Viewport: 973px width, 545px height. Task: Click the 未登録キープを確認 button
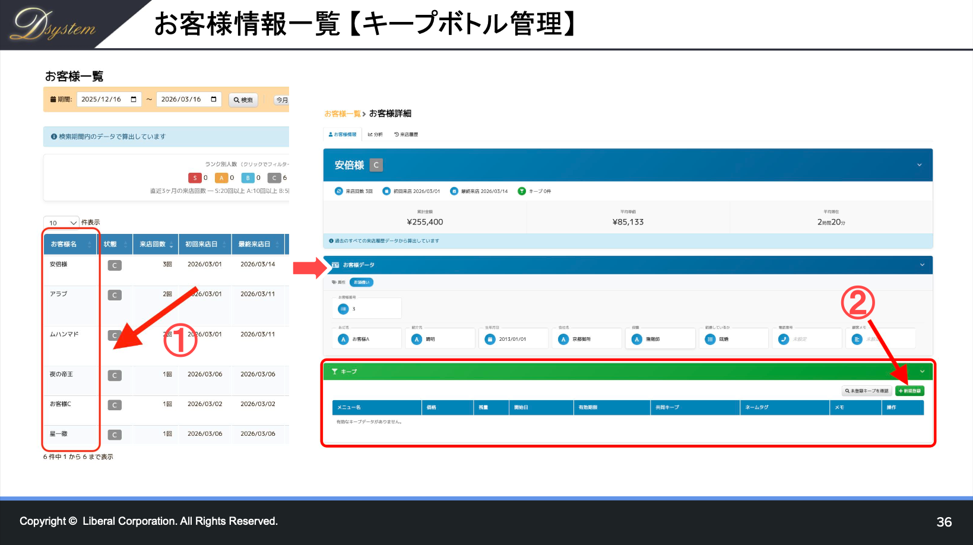pyautogui.click(x=867, y=391)
